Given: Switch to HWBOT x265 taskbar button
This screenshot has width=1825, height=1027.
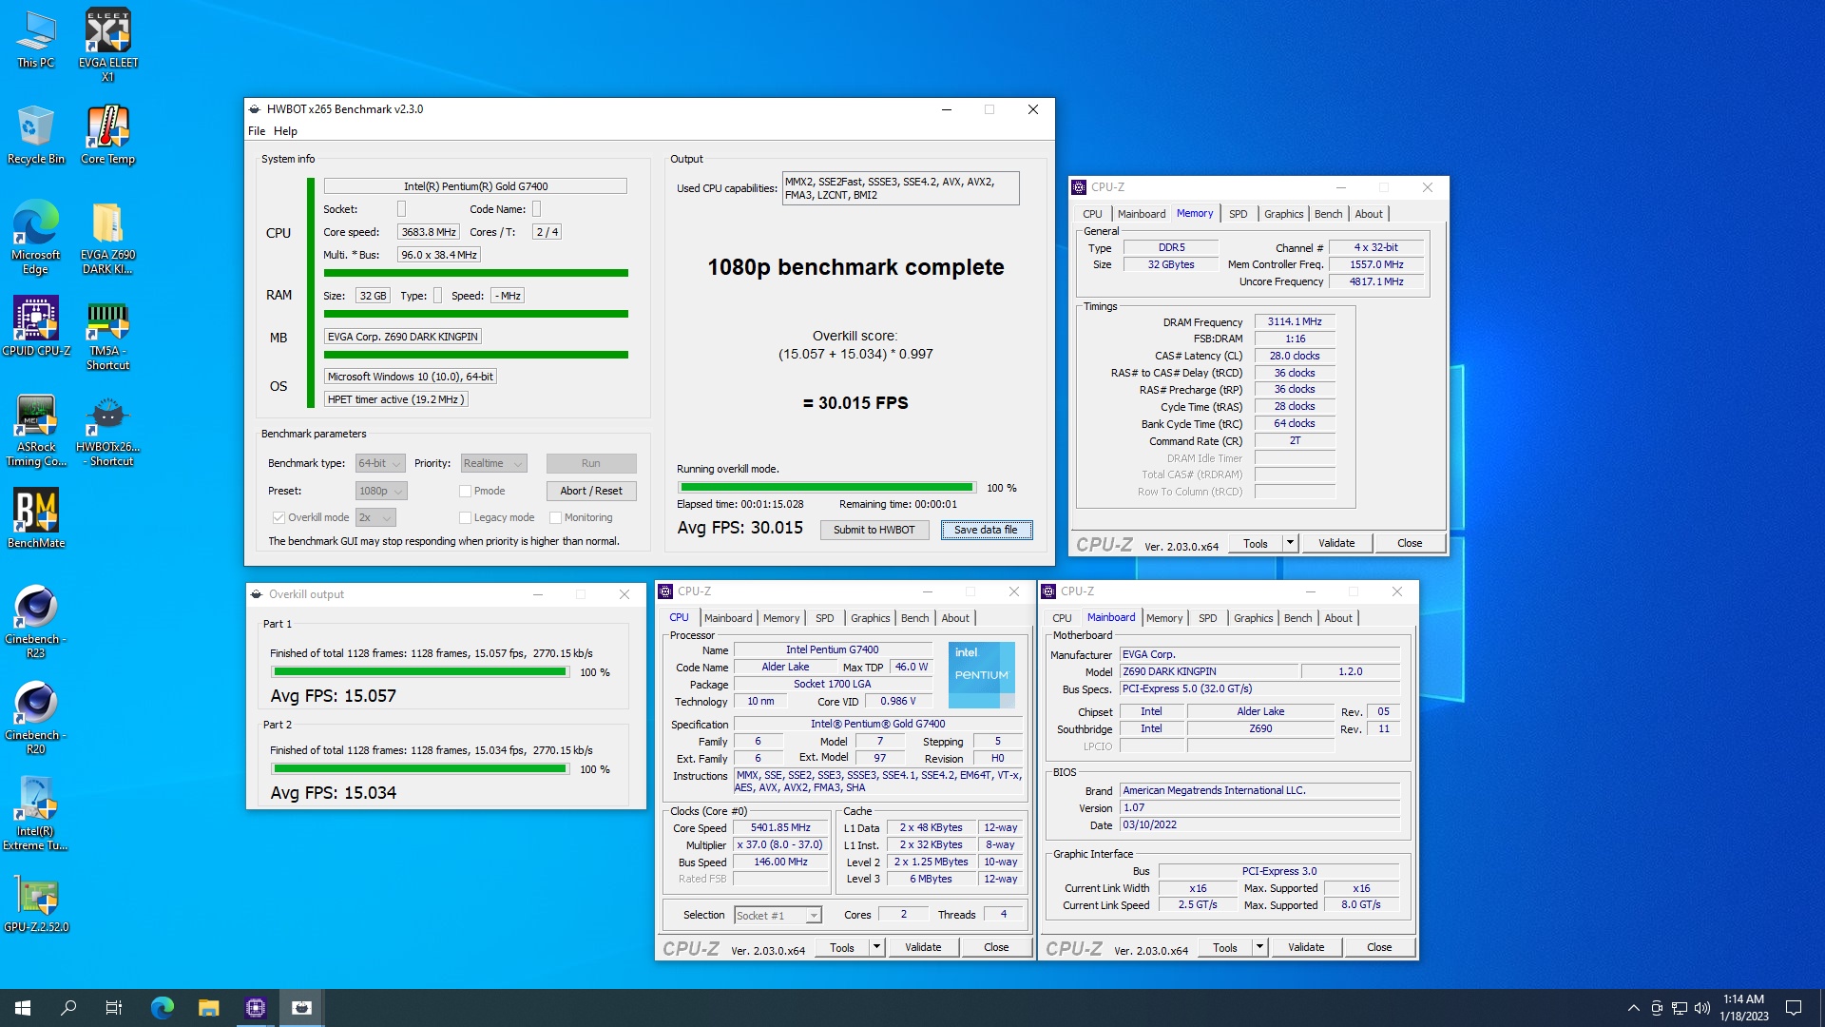Looking at the screenshot, I should point(302,1008).
